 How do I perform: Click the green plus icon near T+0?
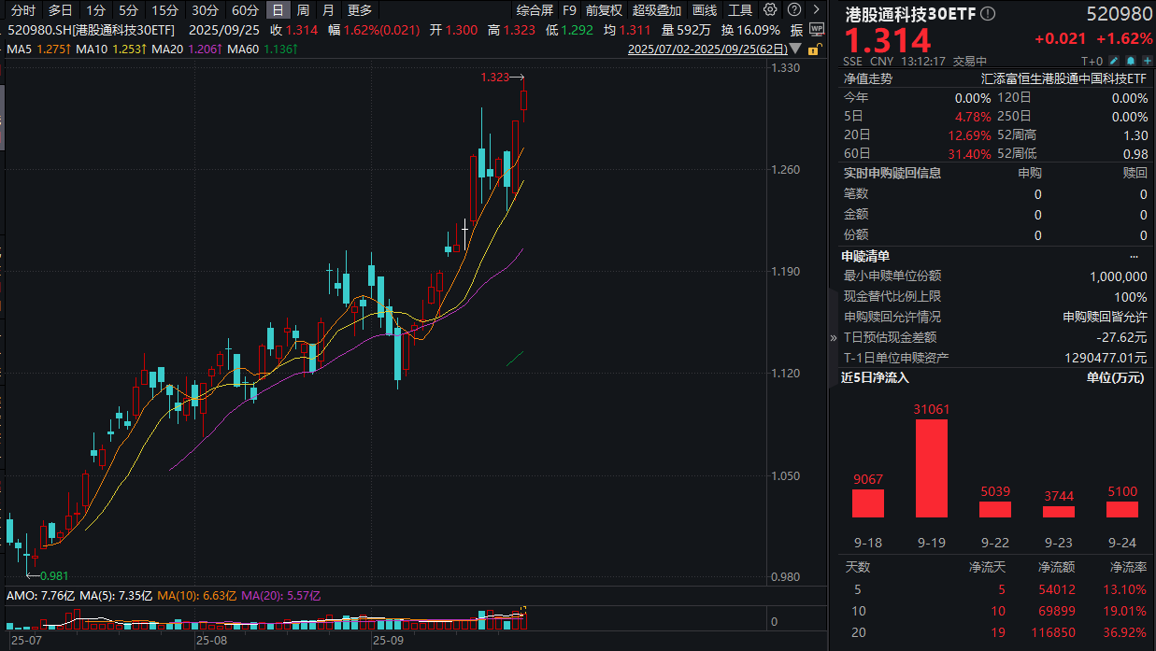tap(1147, 60)
